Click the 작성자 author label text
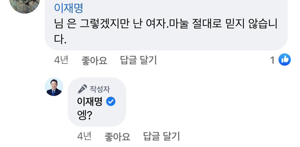 pyautogui.click(x=100, y=89)
